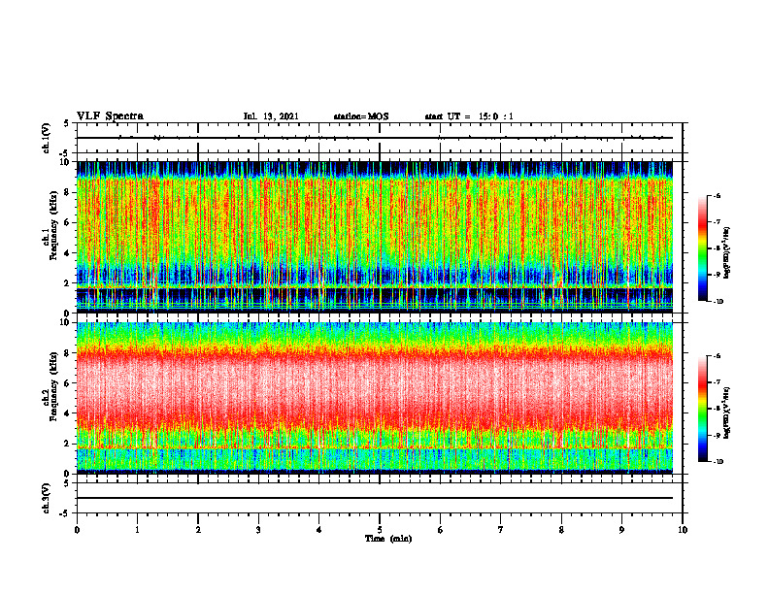Click inside the ch.1 spectrogram panel

(x=375, y=237)
